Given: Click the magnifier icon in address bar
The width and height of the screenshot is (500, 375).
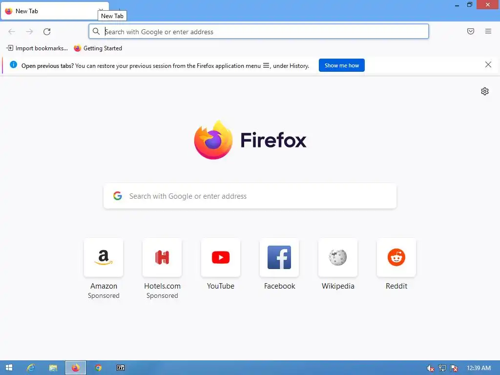Looking at the screenshot, I should pyautogui.click(x=96, y=31).
